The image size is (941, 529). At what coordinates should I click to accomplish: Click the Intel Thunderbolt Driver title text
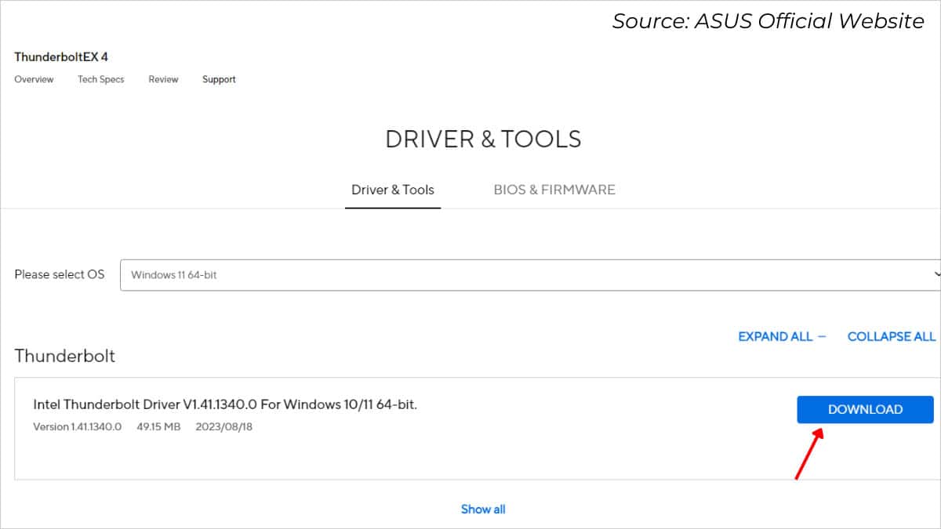(225, 404)
